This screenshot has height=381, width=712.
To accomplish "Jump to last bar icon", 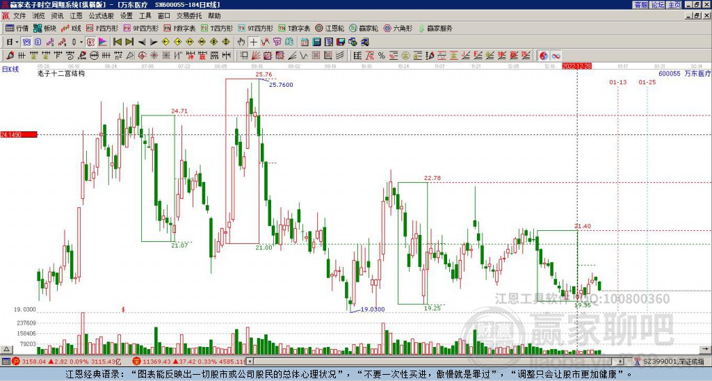I will click(129, 42).
